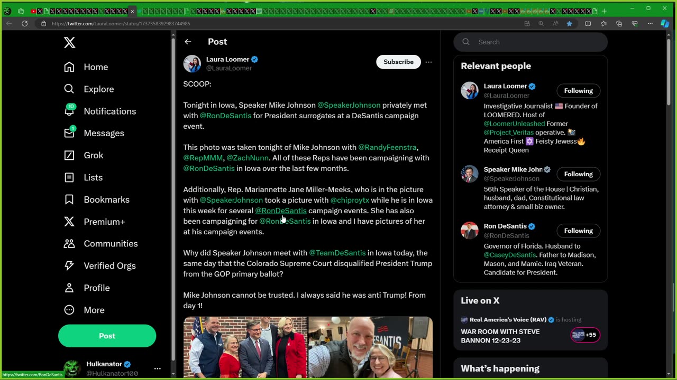Click the Hulkanator avatar image
Viewport: 677px width, 380px height.
[x=71, y=368]
